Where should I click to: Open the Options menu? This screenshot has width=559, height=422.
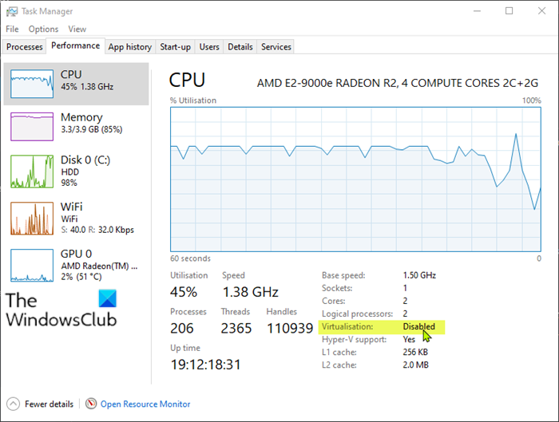43,29
